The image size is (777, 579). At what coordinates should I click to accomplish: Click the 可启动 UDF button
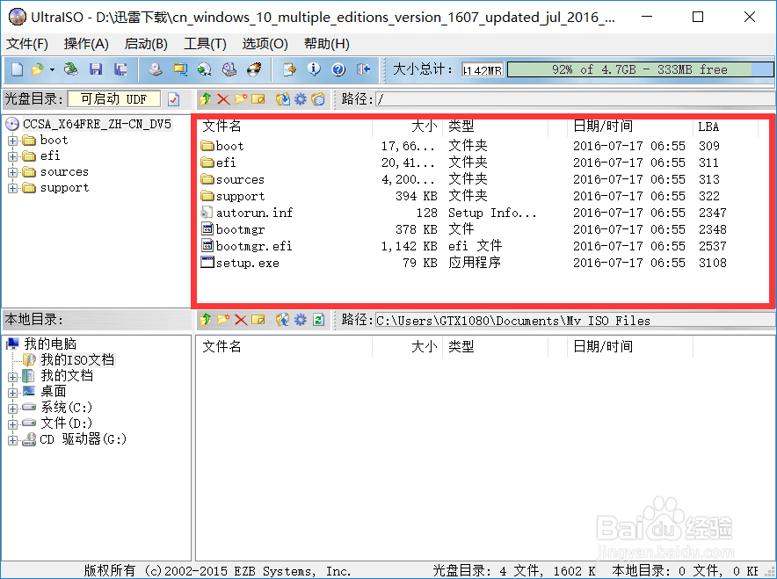[x=114, y=99]
